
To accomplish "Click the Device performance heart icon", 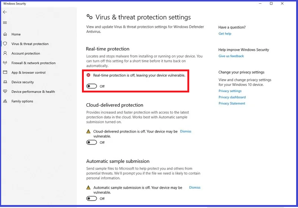I will pyautogui.click(x=5, y=92).
